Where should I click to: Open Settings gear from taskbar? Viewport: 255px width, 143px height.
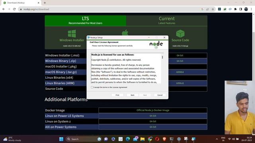[179, 139]
